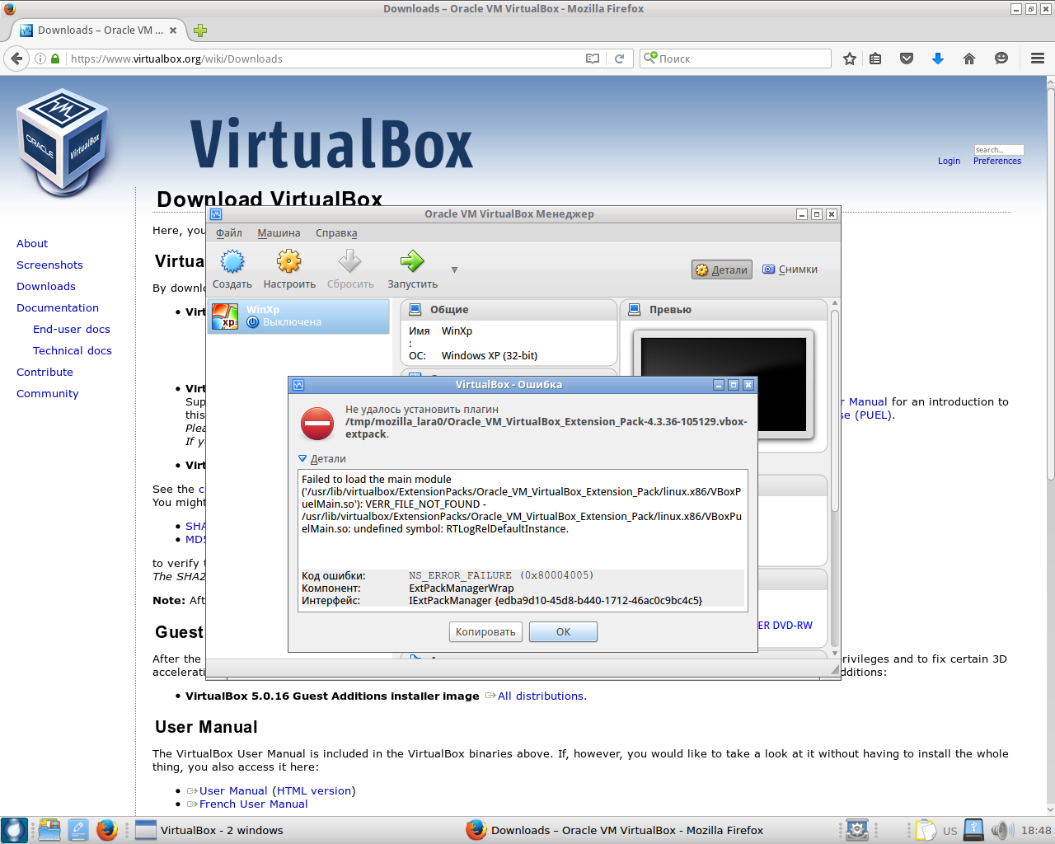Click the Создать (Create) toolbar icon
The height and width of the screenshot is (844, 1055).
[x=232, y=270]
